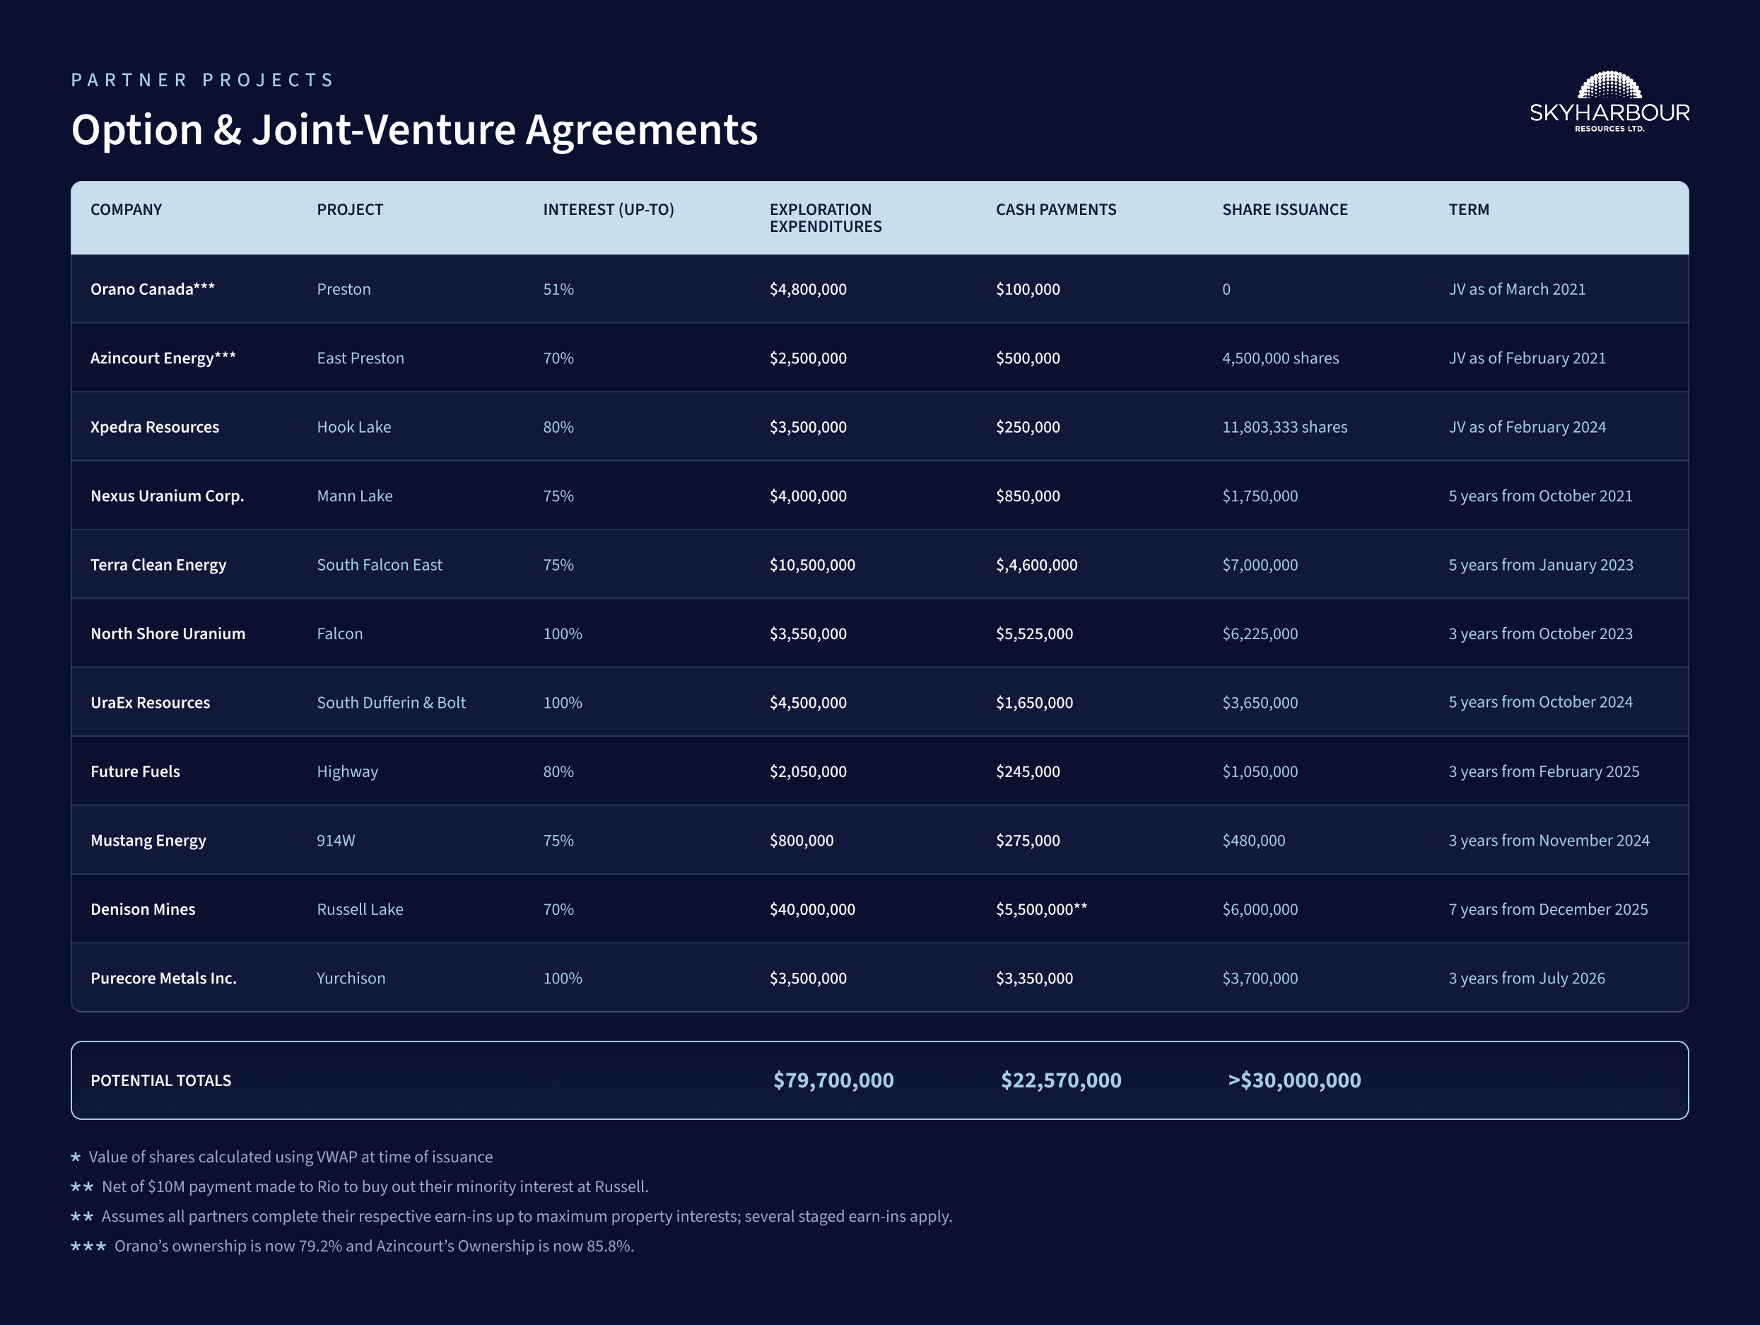Click the Option & Joint-Venture Agreements title
Image resolution: width=1760 pixels, height=1325 pixels.
pyautogui.click(x=414, y=129)
